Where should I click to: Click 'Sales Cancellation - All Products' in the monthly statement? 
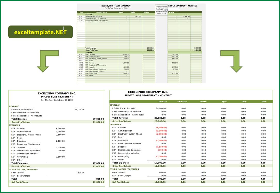point(128,115)
